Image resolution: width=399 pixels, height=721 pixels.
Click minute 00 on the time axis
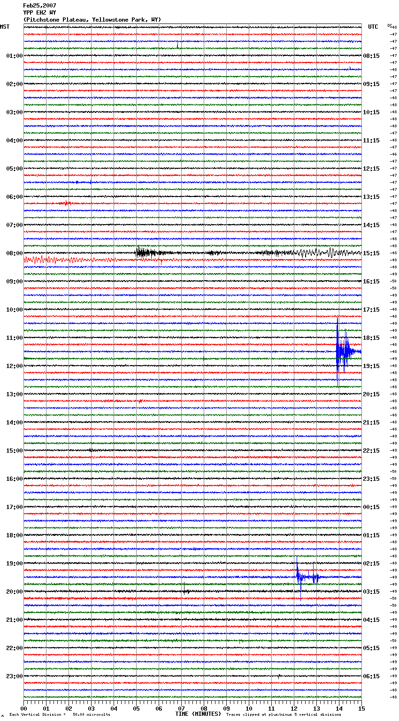[x=24, y=708]
